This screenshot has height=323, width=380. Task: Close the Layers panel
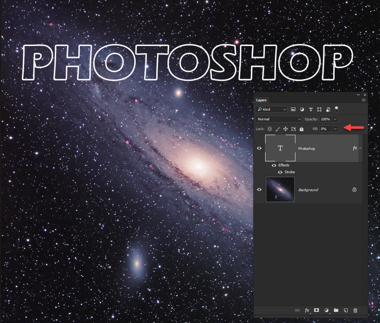pyautogui.click(x=365, y=95)
